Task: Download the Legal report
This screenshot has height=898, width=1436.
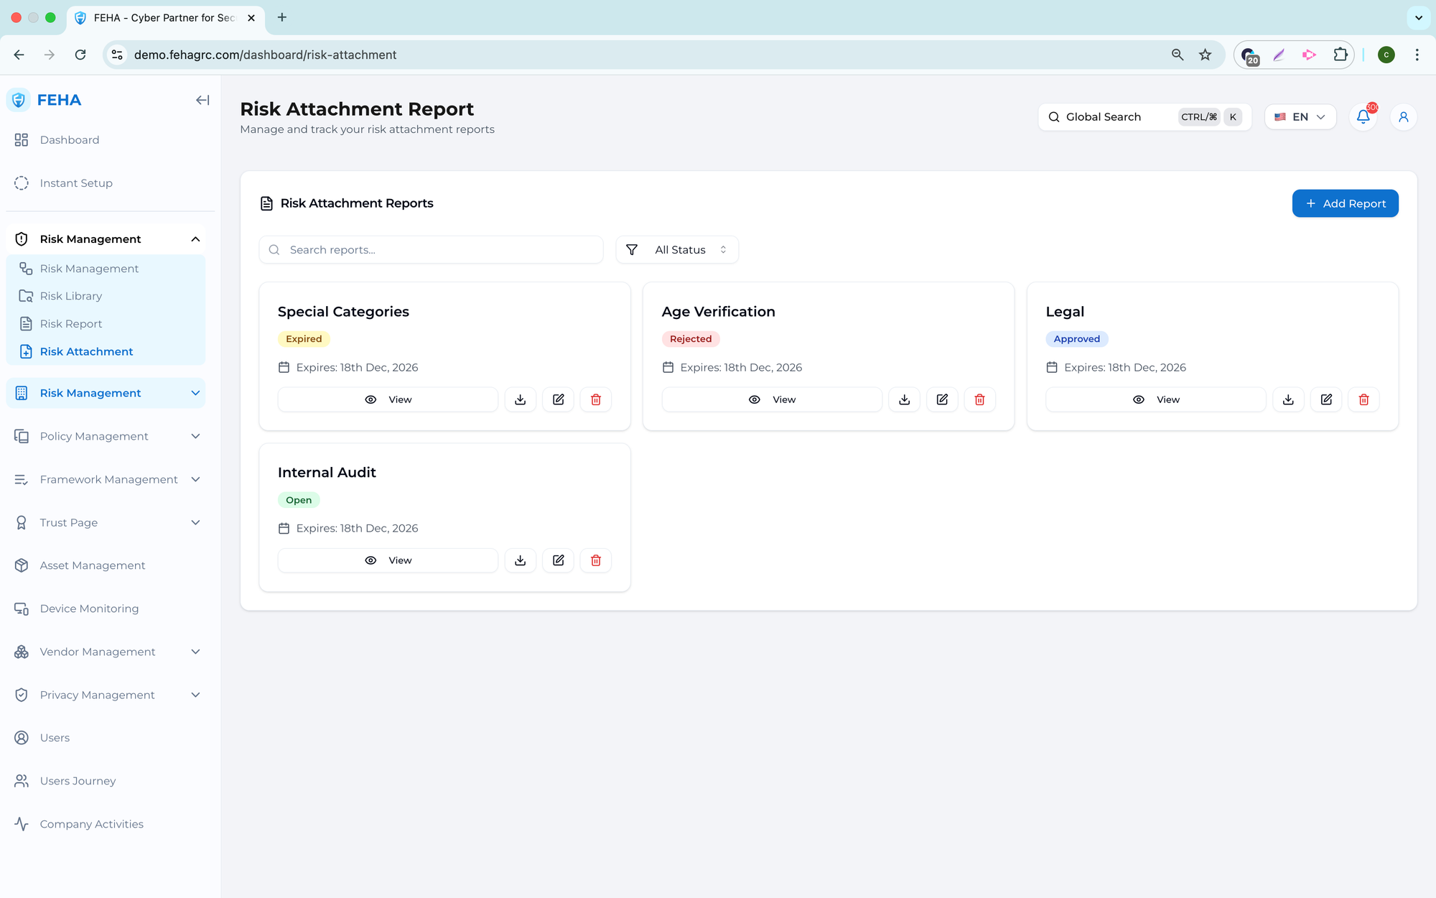Action: tap(1288, 399)
